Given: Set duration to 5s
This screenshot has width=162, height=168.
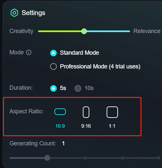Looking at the screenshot, I should [x=53, y=88].
